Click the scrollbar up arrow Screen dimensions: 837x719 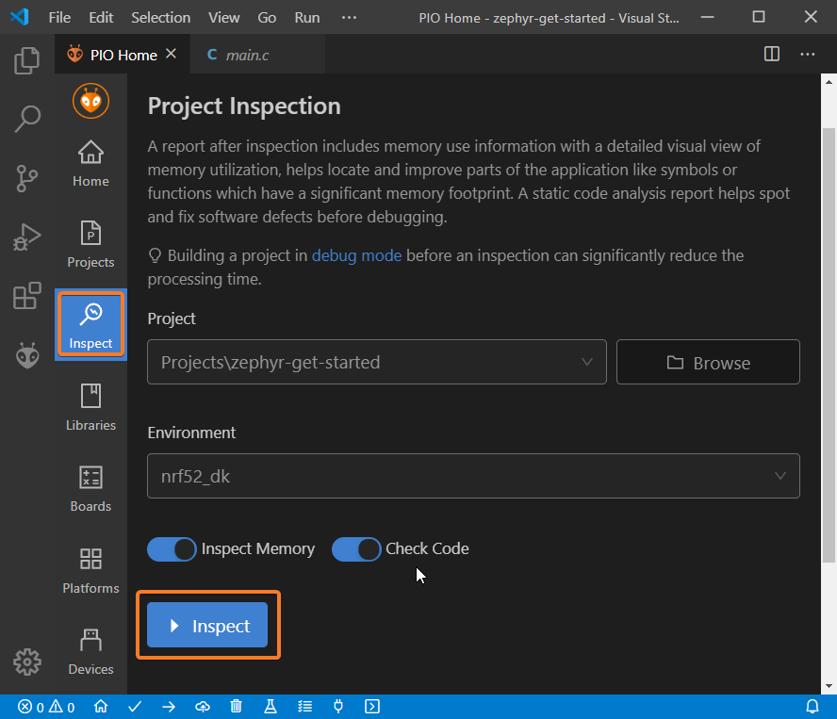829,82
